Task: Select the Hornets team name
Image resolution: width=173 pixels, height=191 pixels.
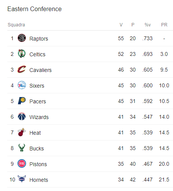Action: pos(39,180)
